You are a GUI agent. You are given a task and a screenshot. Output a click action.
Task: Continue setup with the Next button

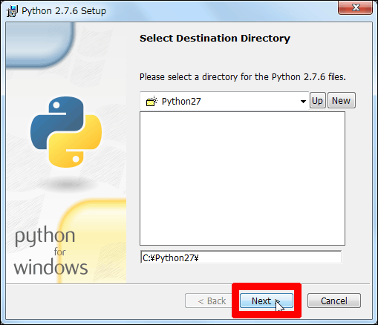point(267,301)
